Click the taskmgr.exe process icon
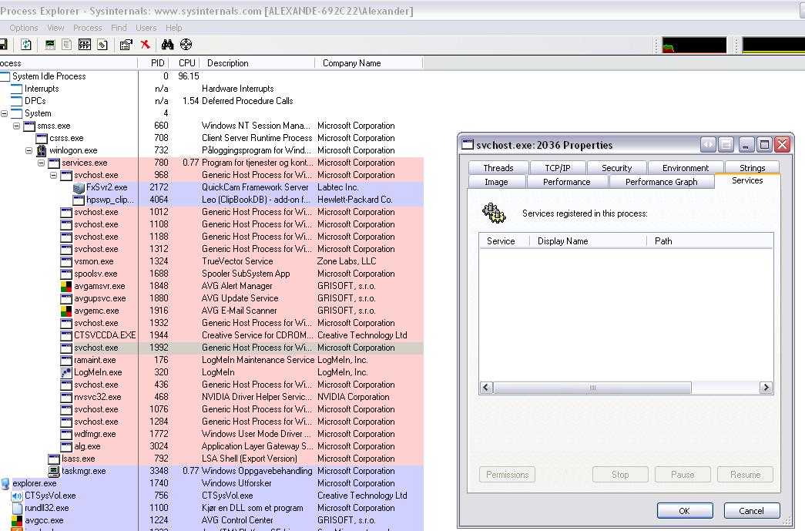The width and height of the screenshot is (805, 531). point(54,471)
